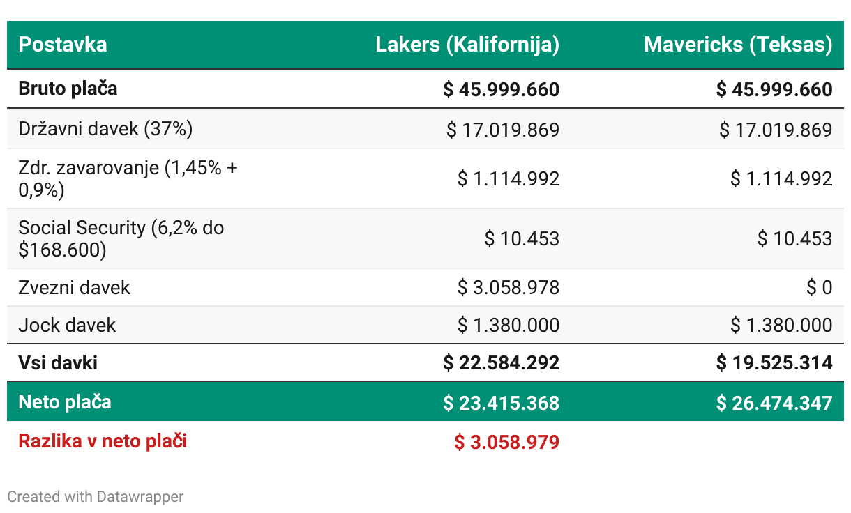Select the Mavericks "$ 0" Zvezni davek cell

[820, 287]
